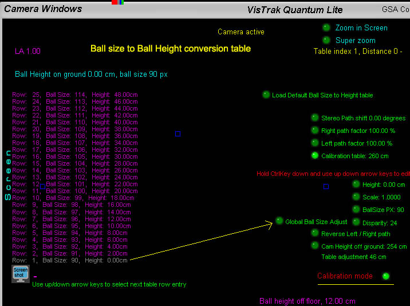Select the Scale 1.0000 parameter
Viewport: 410px width, 306px height.
click(356, 197)
